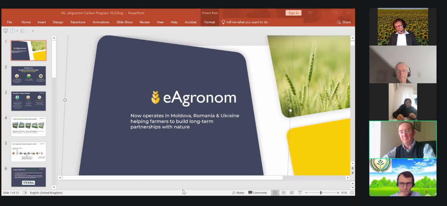The image size is (447, 206).
Task: Click the Tell me what you want to do box
Action: [247, 22]
